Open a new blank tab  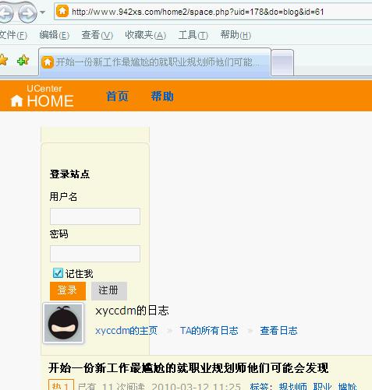(282, 62)
